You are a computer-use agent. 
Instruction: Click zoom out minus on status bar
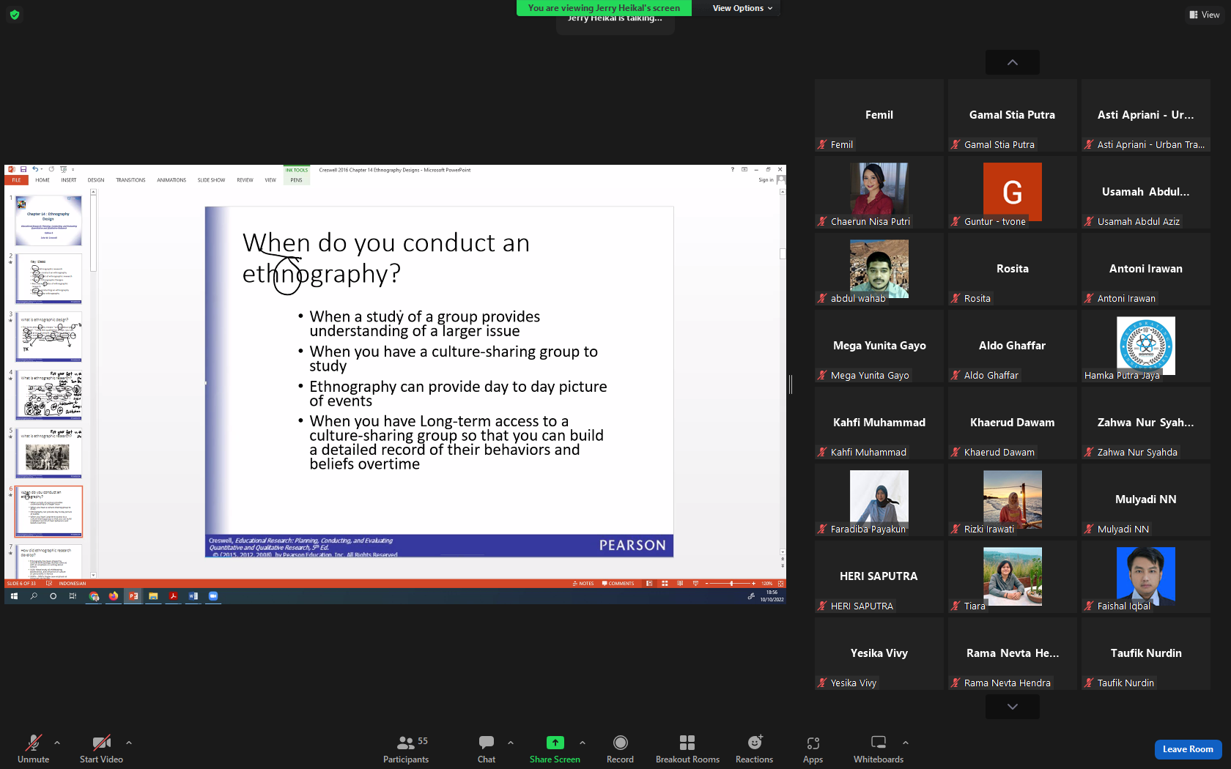[706, 584]
